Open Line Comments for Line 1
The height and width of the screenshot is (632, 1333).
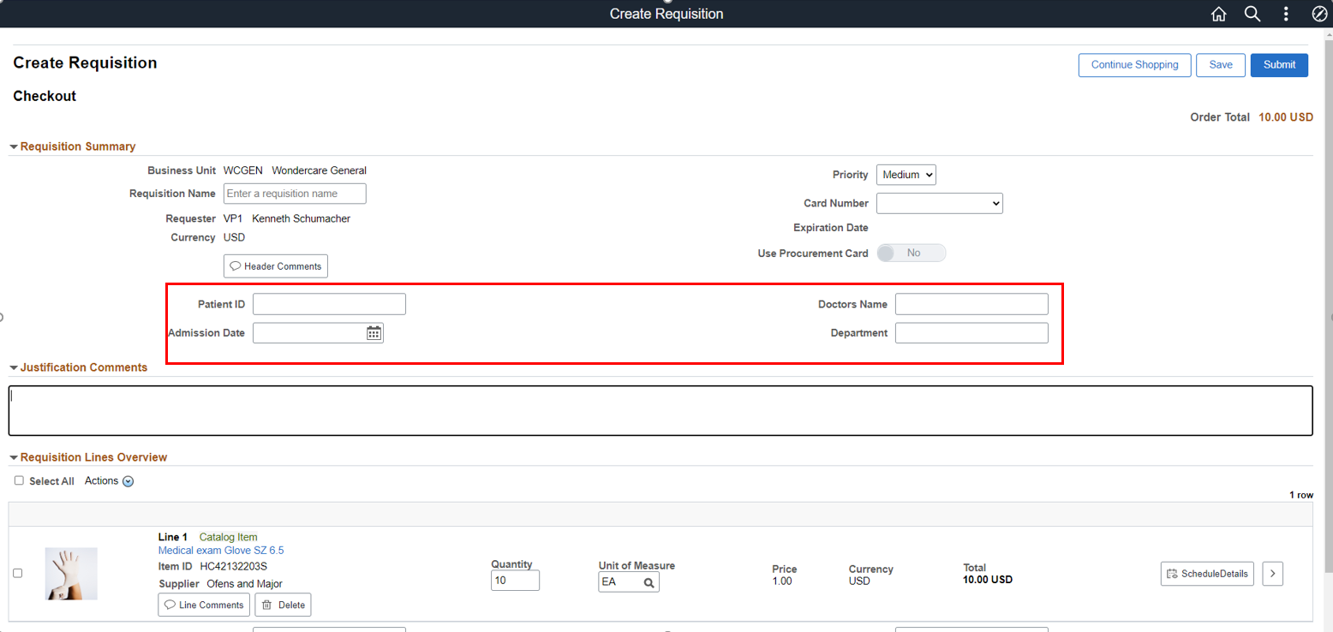(x=204, y=605)
